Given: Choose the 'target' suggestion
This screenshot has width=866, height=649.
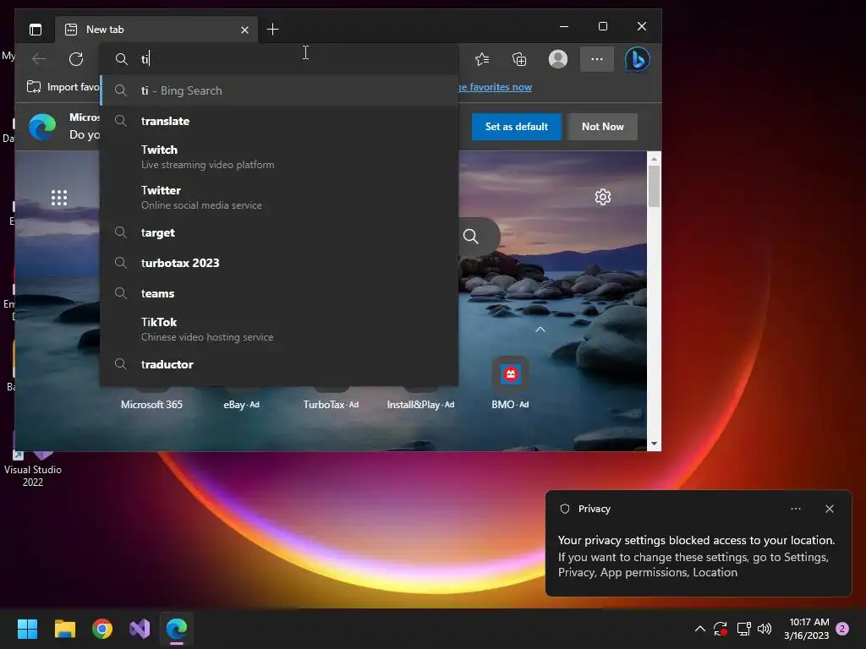Looking at the screenshot, I should tap(279, 232).
